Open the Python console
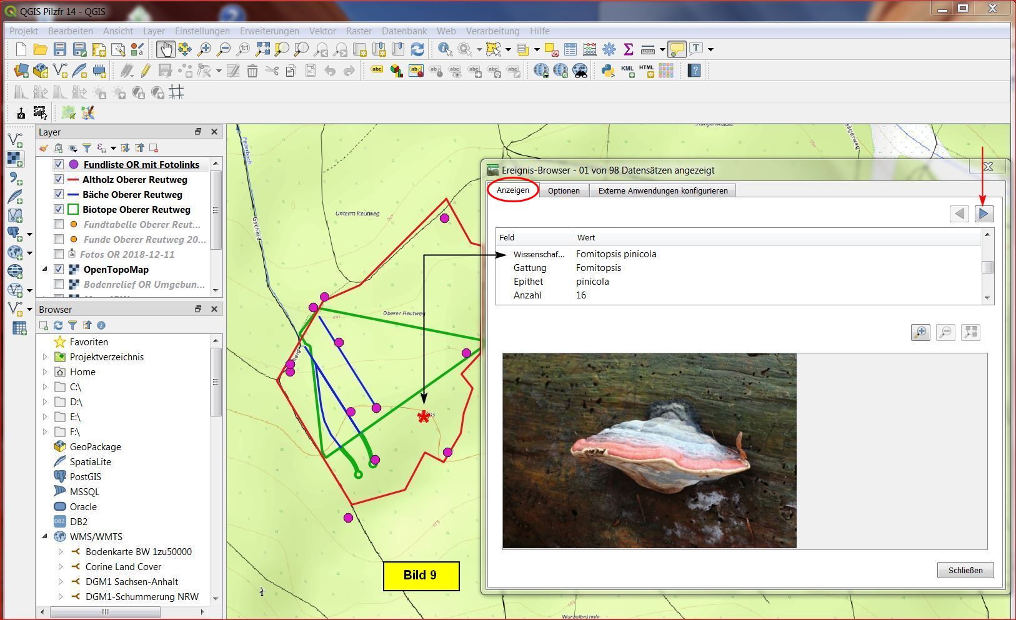This screenshot has width=1016, height=620. pyautogui.click(x=607, y=71)
